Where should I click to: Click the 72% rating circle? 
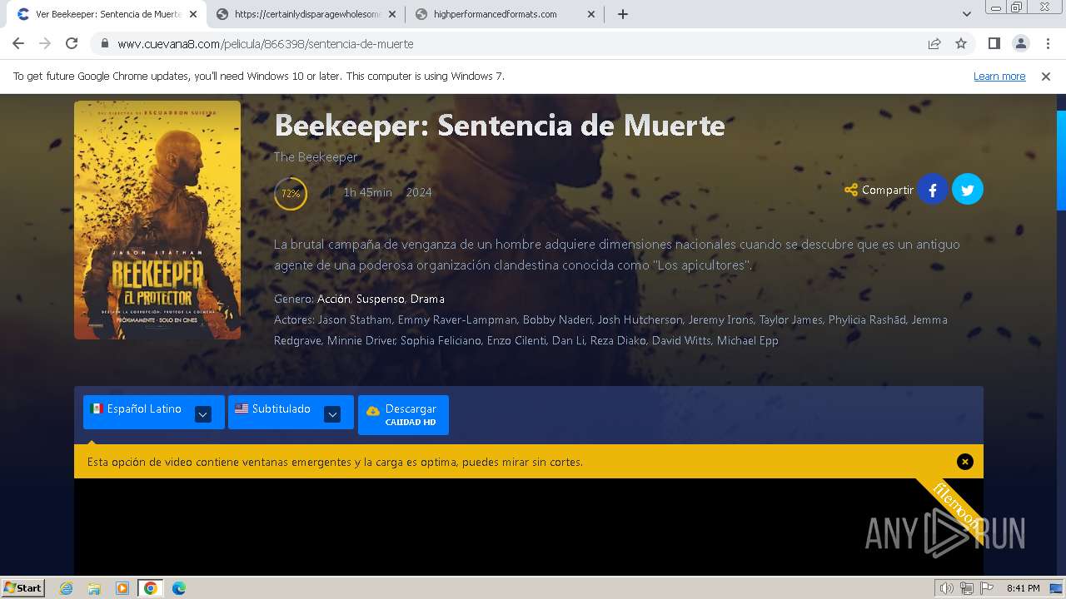291,194
